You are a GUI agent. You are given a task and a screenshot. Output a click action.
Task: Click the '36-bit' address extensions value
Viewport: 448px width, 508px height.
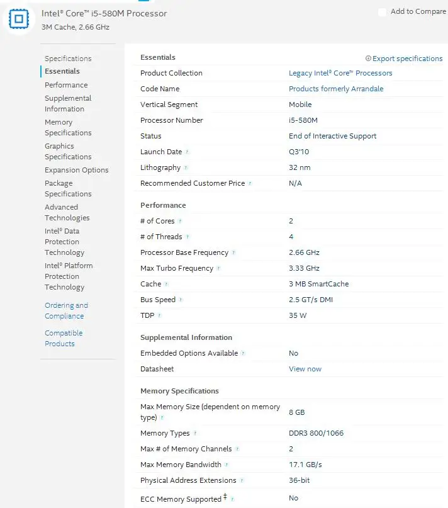pos(300,480)
